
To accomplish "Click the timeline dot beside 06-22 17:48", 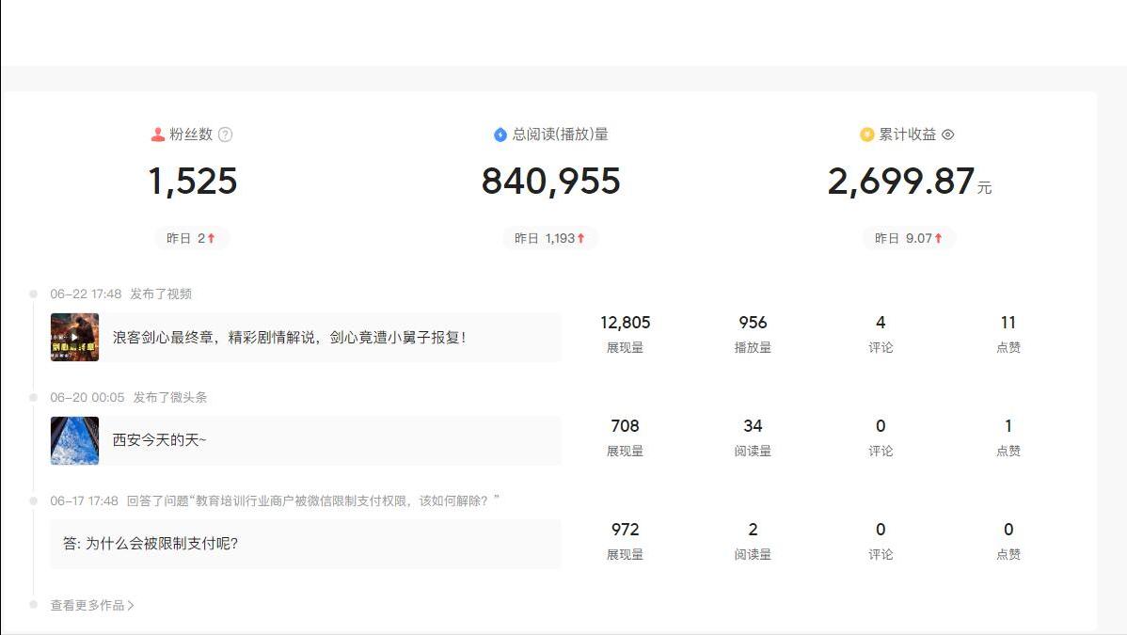I will coord(34,293).
